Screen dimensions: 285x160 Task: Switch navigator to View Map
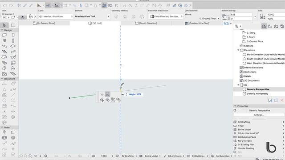click(x=270, y=26)
